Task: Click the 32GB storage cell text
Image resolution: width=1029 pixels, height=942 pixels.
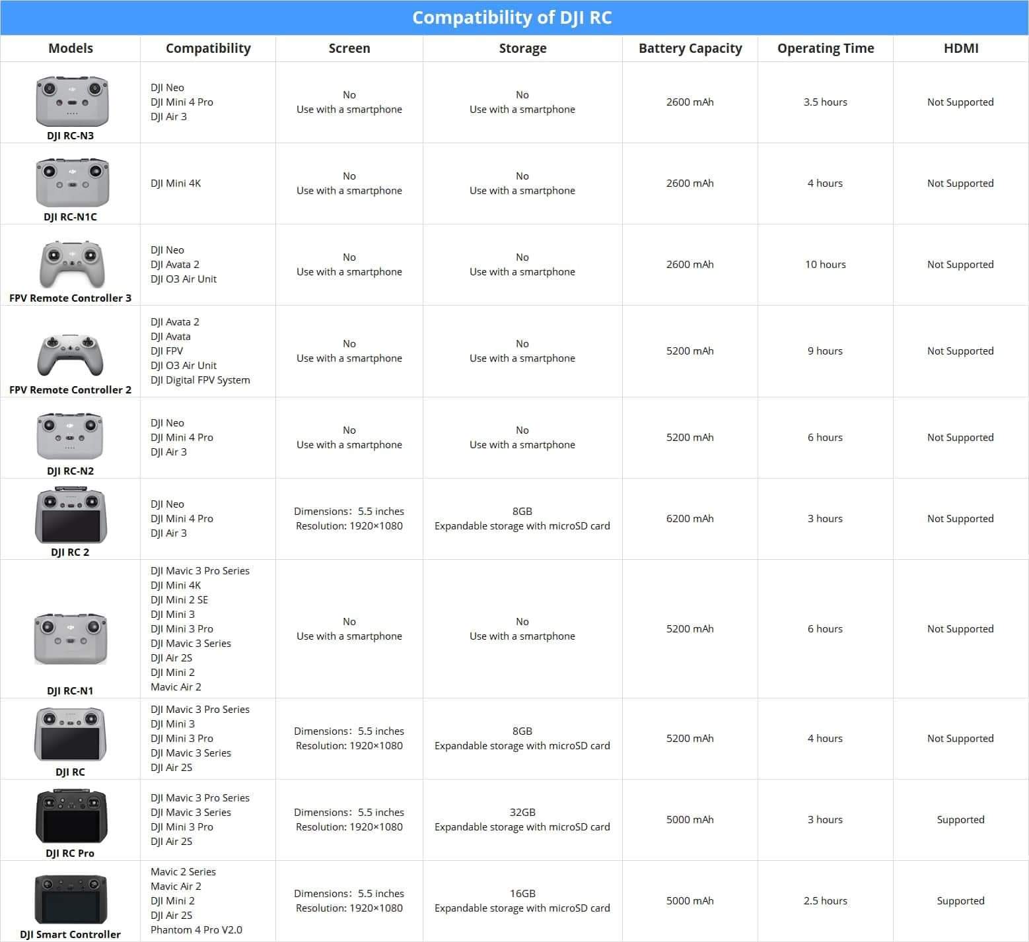Action: [522, 812]
